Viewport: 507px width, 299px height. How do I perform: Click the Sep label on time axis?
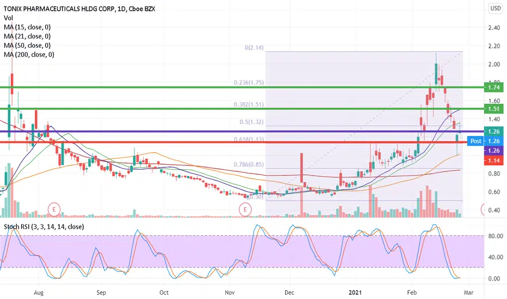[101, 292]
